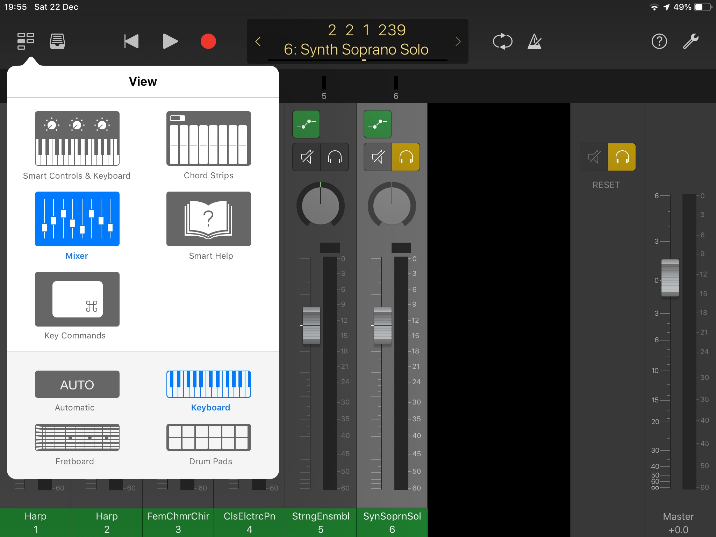Image resolution: width=716 pixels, height=537 pixels.
Task: Select next patch with right chevron
Action: [x=458, y=42]
